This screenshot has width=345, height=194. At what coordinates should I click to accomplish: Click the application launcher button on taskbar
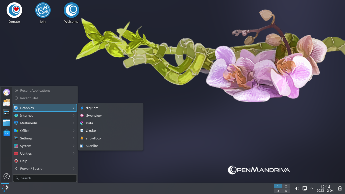click(5, 188)
